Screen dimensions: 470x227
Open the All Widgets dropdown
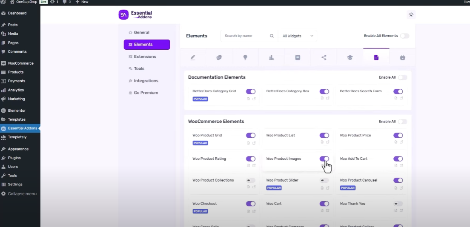[298, 36]
